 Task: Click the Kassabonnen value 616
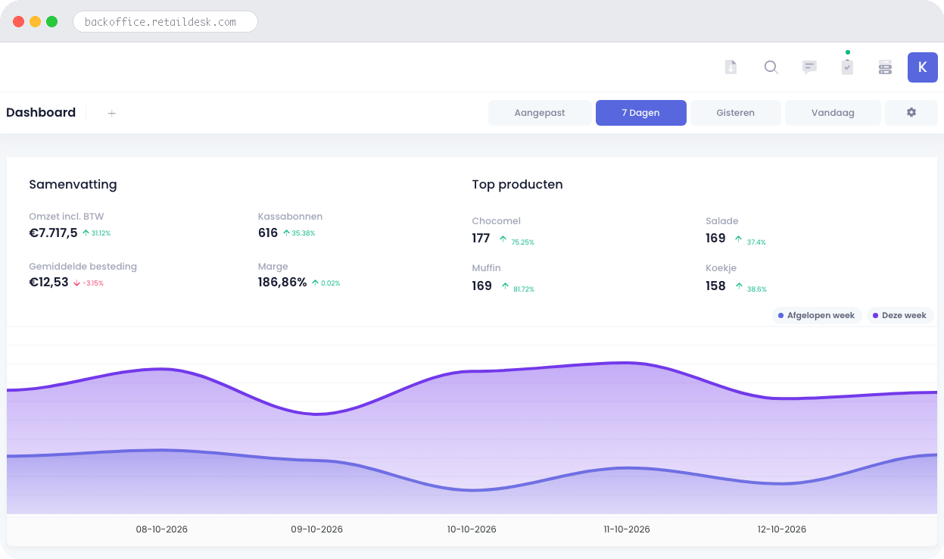click(268, 233)
